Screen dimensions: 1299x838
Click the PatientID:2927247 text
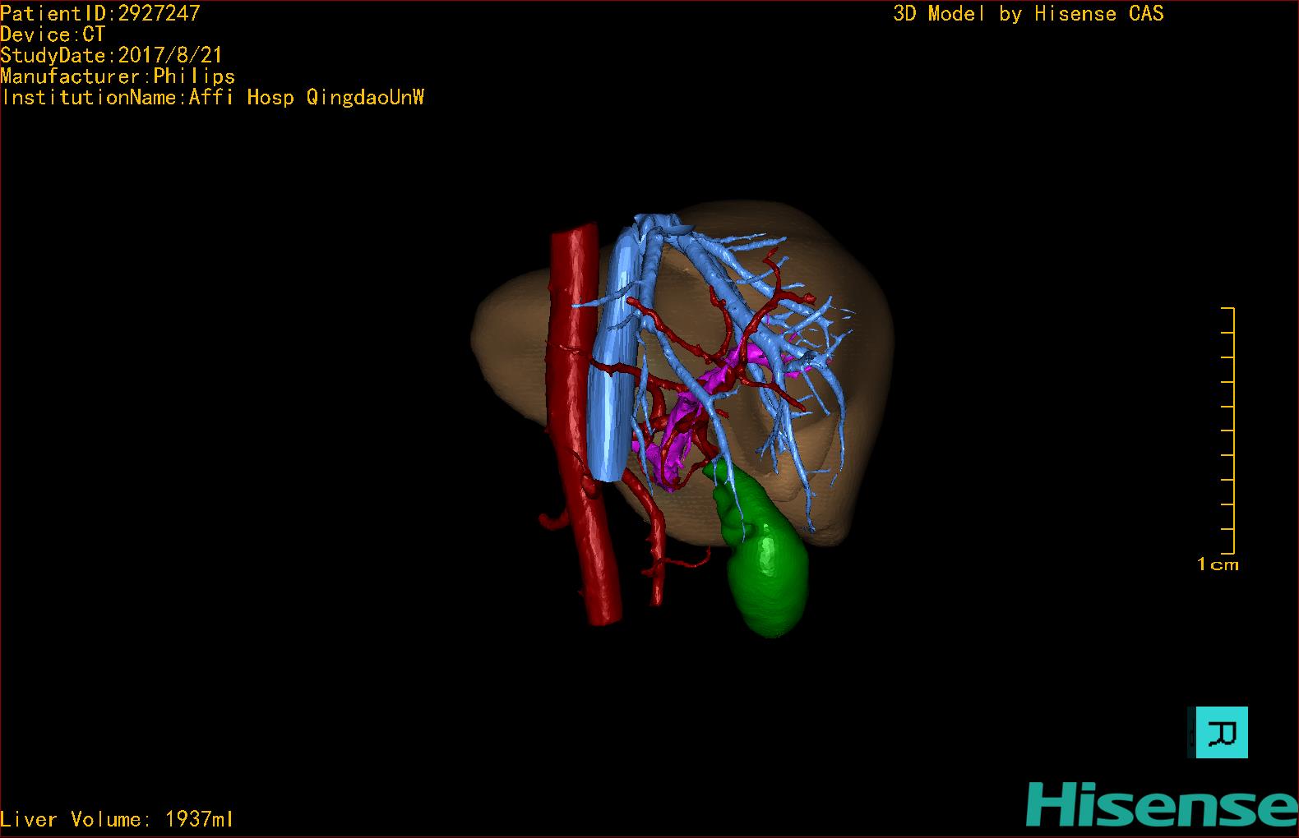click(x=100, y=13)
